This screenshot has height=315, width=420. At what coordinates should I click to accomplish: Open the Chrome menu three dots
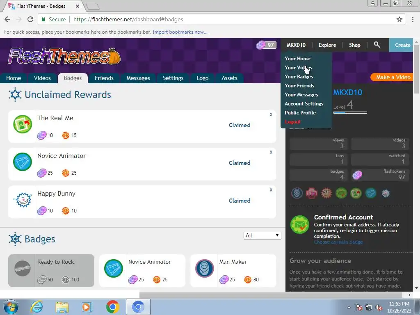413,19
